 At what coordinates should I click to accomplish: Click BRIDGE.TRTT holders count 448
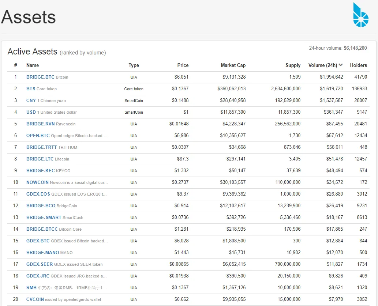(363, 147)
